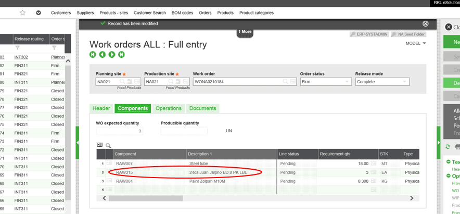Open the round chevron dropdown beside the star

[x=39, y=12]
